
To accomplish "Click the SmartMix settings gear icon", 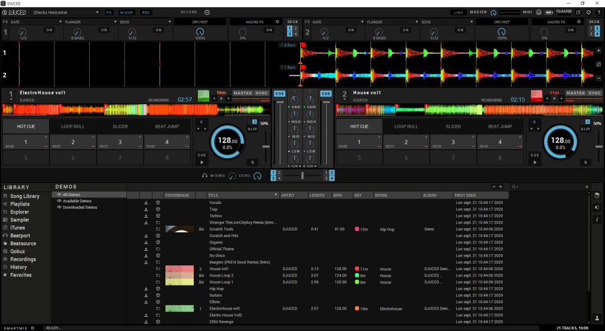I will tap(33, 328).
